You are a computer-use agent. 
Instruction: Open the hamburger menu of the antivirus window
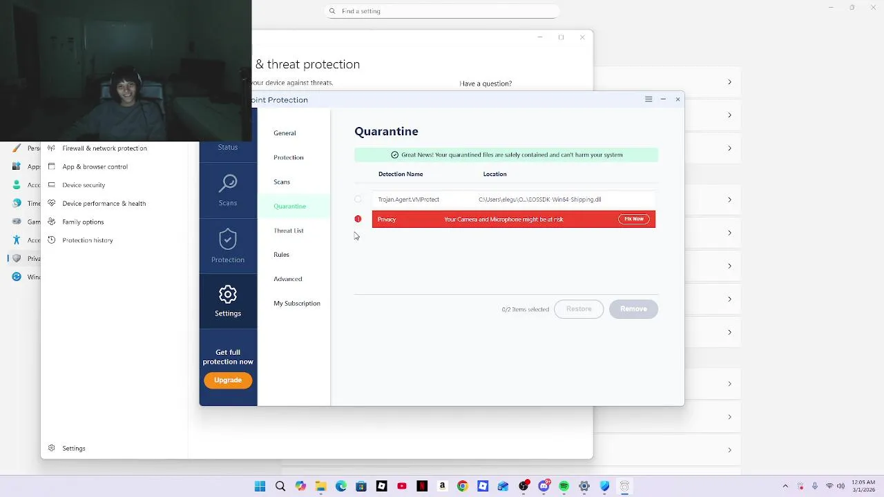tap(648, 99)
